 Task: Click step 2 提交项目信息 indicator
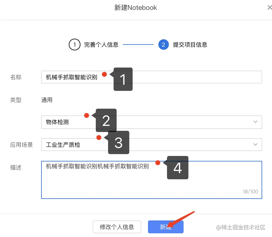coord(164,45)
